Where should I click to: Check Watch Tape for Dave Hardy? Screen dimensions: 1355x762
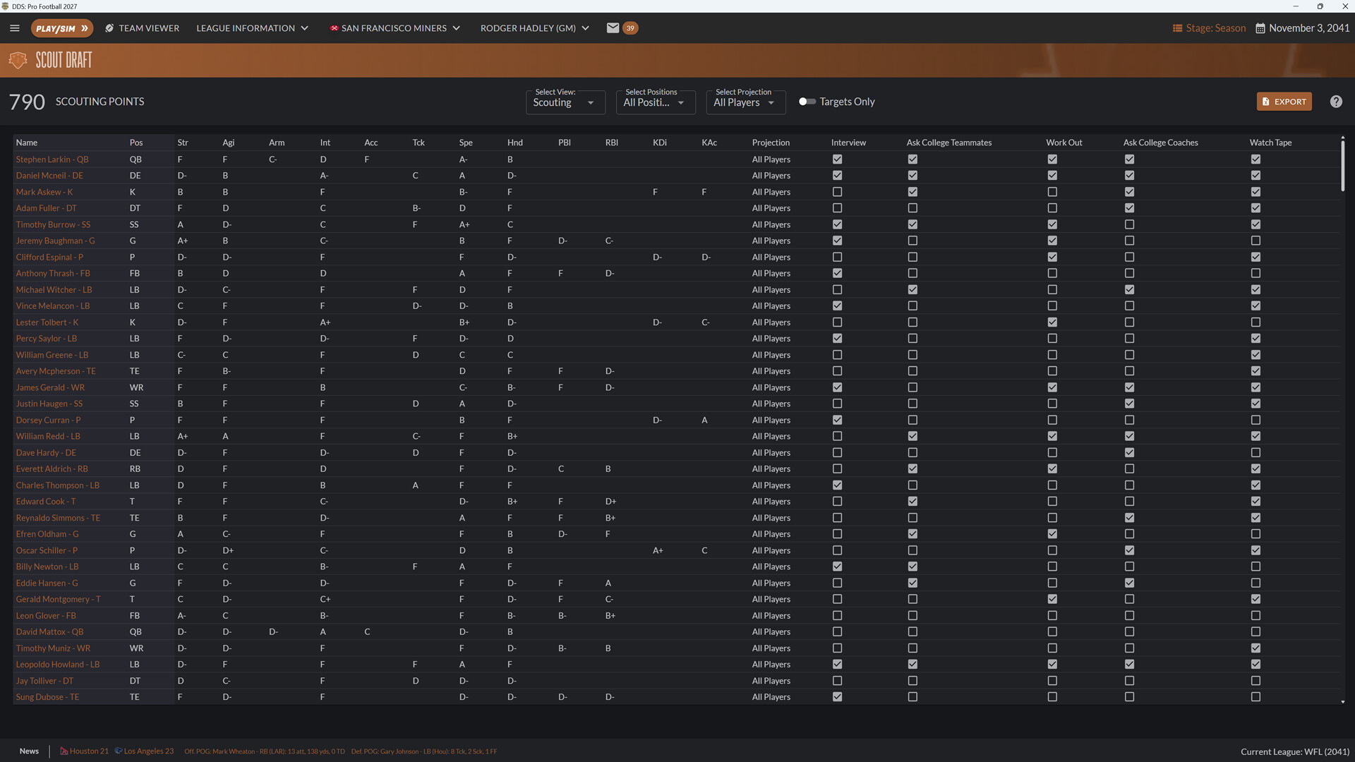click(x=1255, y=453)
